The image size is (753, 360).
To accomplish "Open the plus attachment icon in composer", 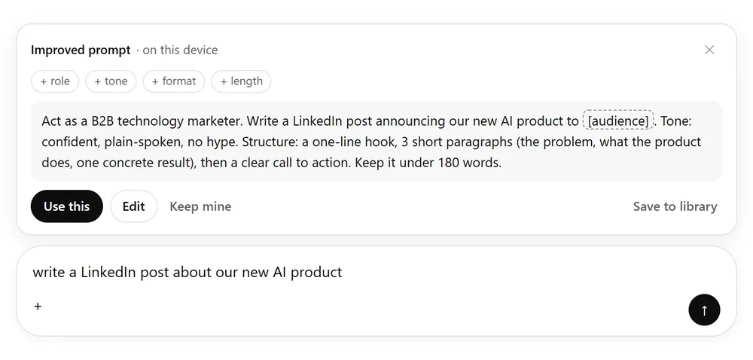I will pyautogui.click(x=38, y=306).
